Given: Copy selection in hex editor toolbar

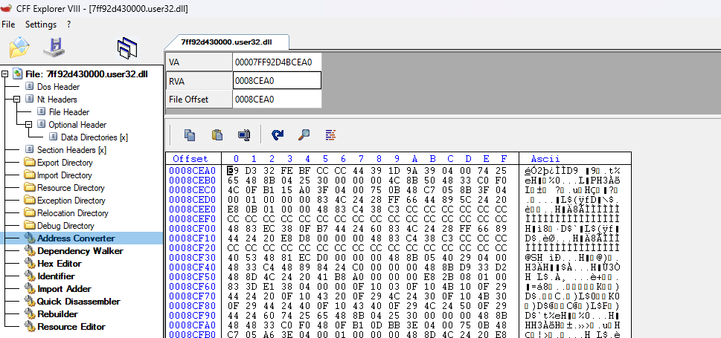Looking at the screenshot, I should point(190,134).
